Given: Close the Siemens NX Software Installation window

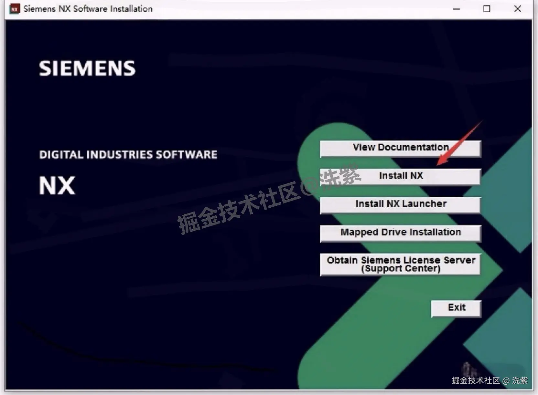Looking at the screenshot, I should [x=518, y=9].
